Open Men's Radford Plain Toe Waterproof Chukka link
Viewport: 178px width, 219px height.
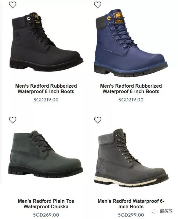click(x=46, y=204)
